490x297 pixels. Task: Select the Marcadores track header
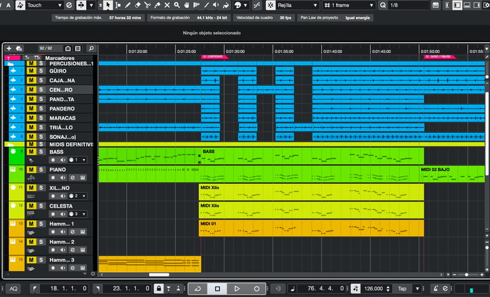click(61, 58)
